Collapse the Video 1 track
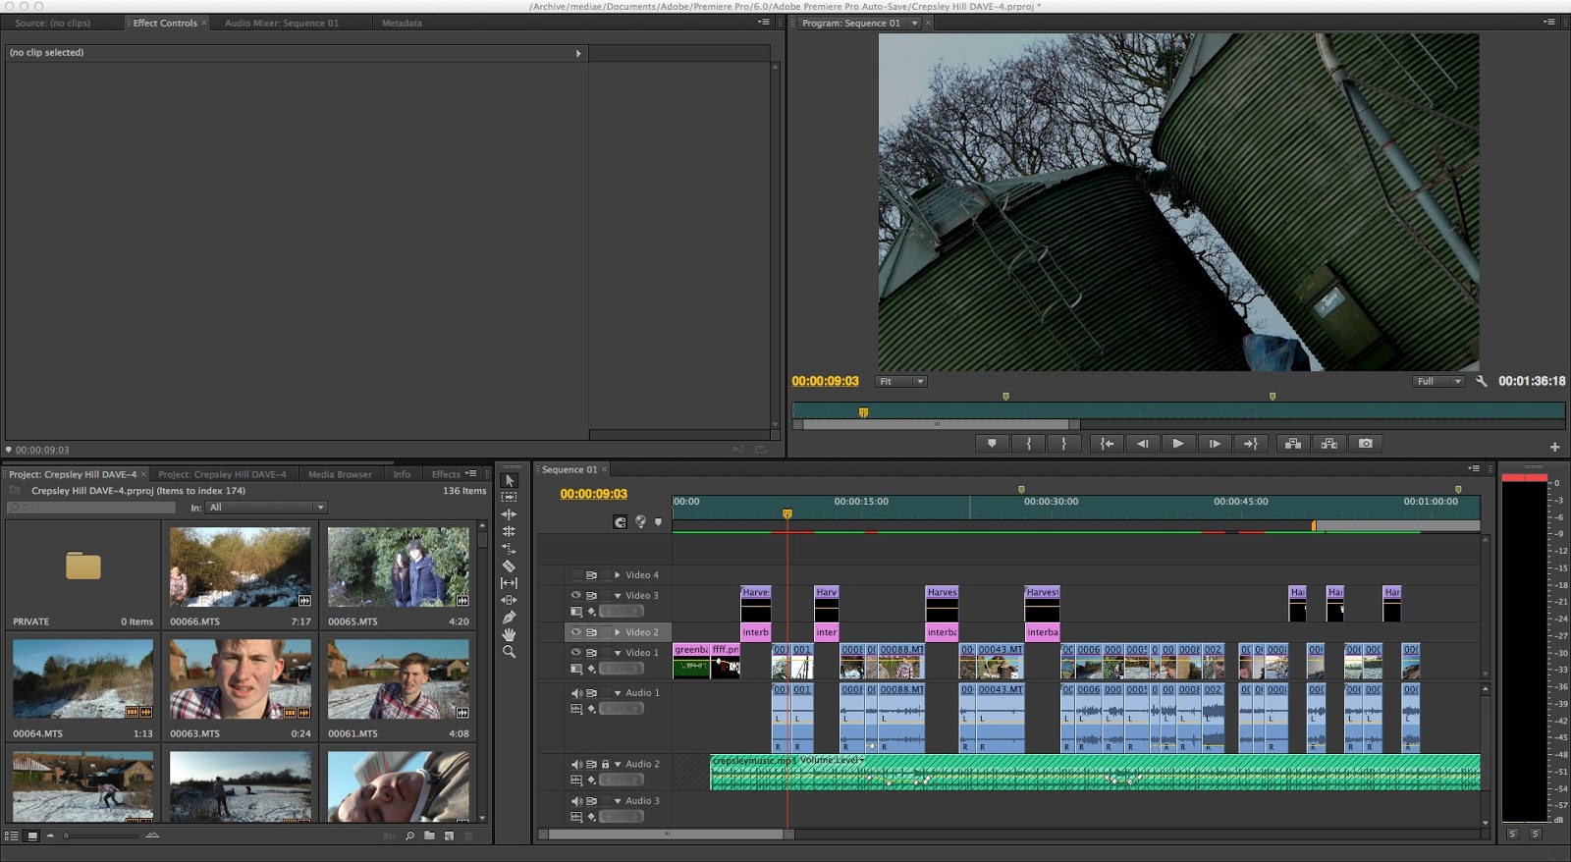 click(618, 653)
